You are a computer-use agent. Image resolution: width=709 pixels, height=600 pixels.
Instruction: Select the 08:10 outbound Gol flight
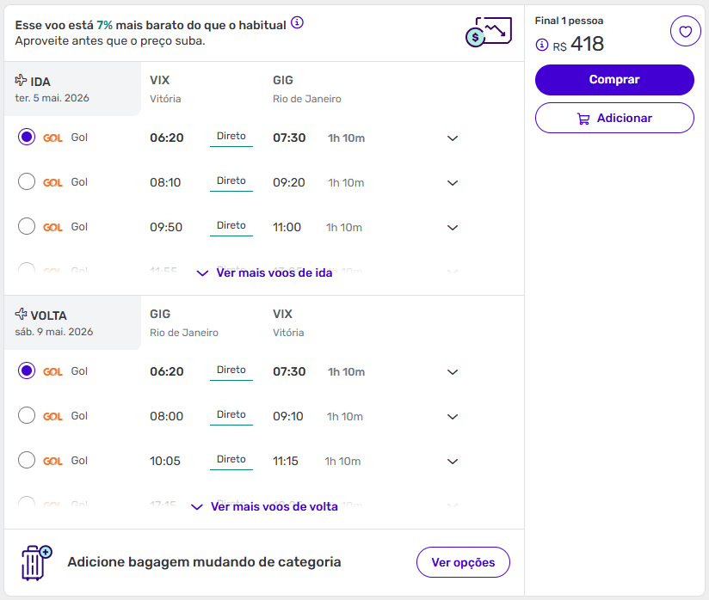pyautogui.click(x=27, y=181)
